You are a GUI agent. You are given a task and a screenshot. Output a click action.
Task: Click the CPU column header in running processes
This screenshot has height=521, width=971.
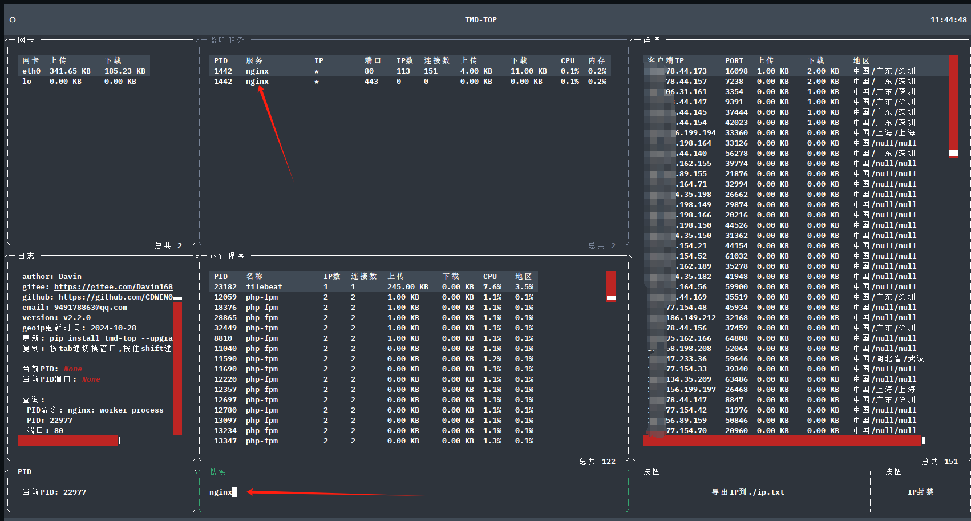coord(490,277)
